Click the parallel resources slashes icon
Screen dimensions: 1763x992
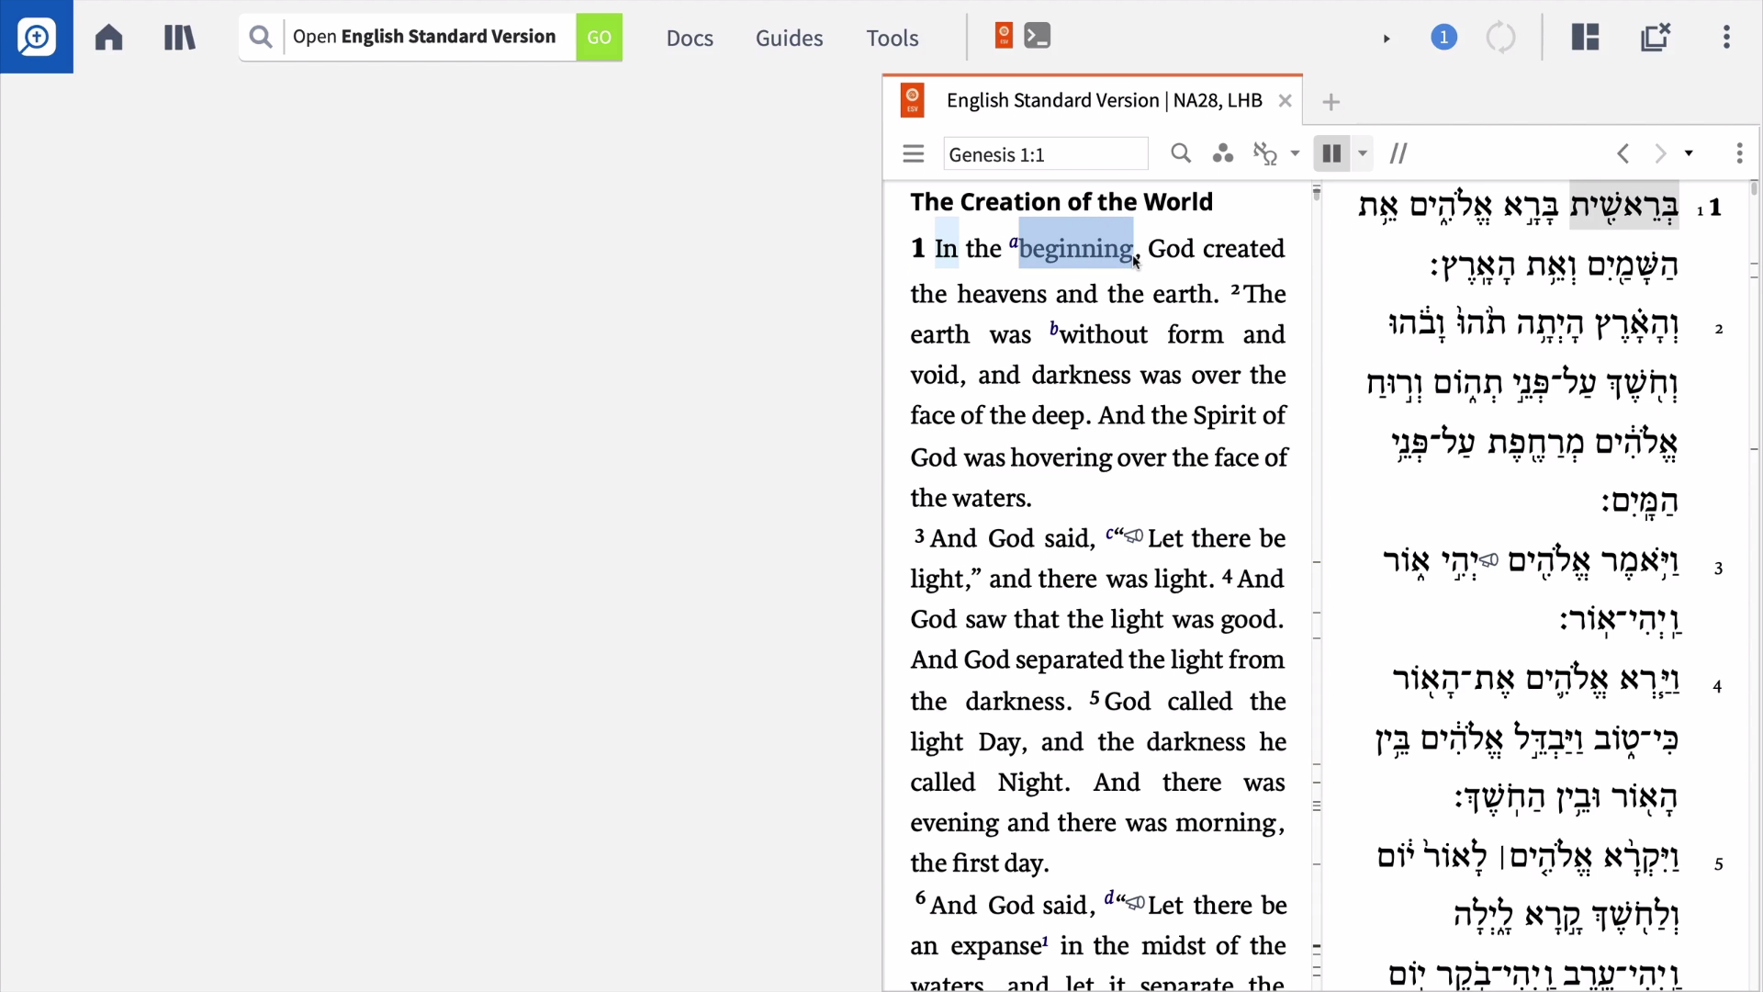[1398, 153]
